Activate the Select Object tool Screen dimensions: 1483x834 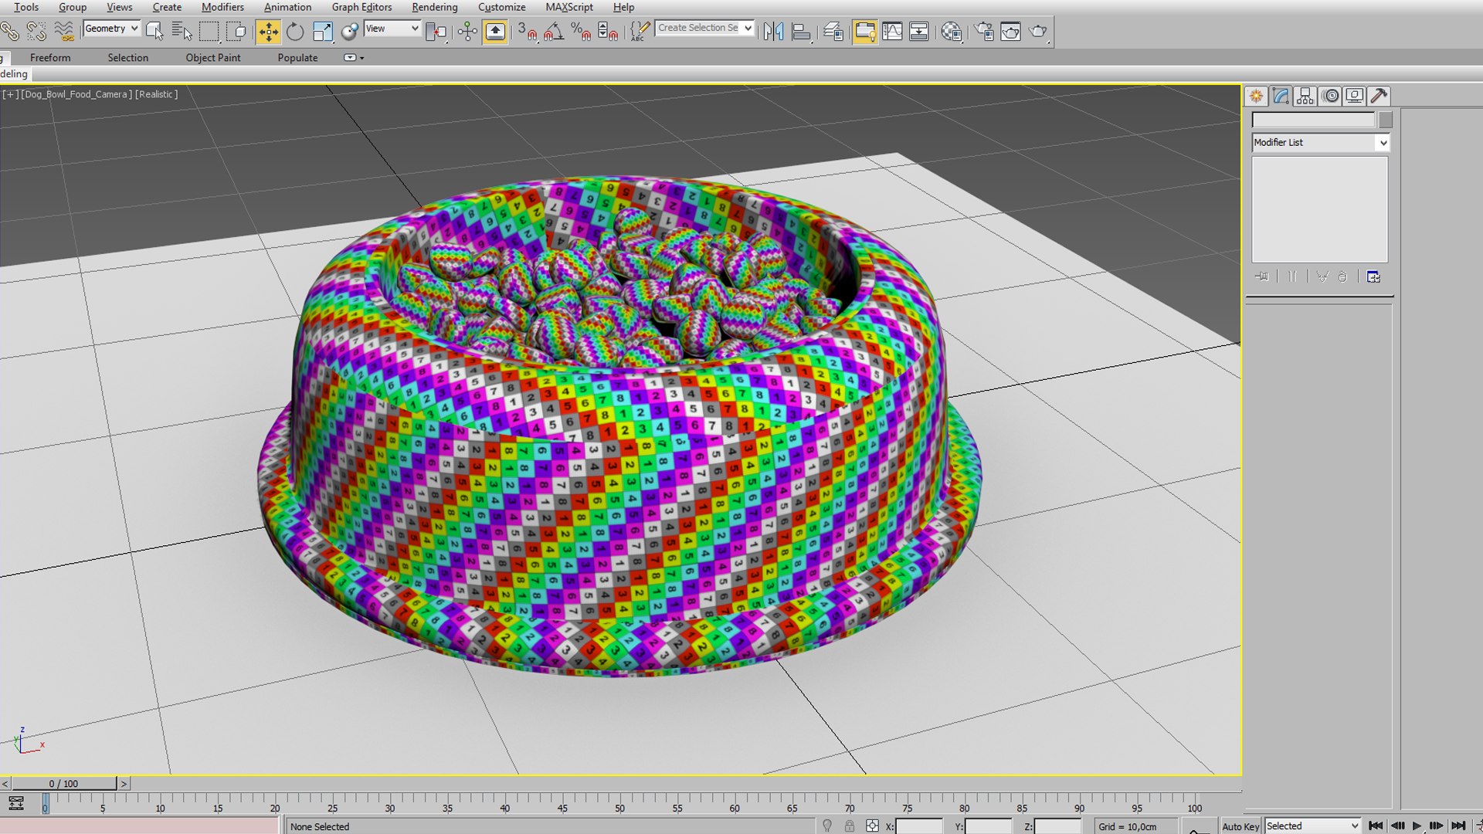coord(154,32)
